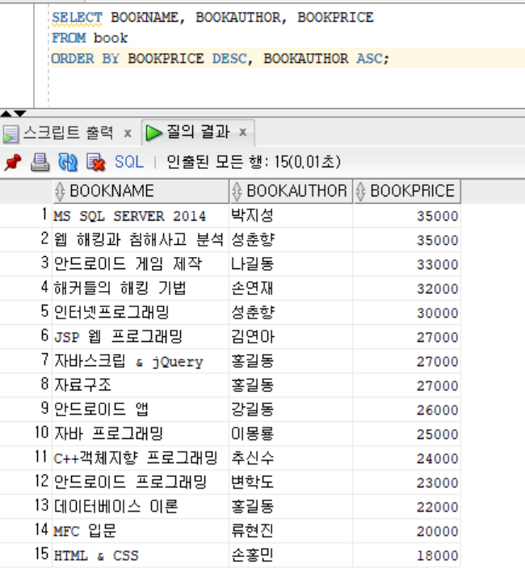Screen dimensions: 525x577
Task: Select the cell '데이터베이스 이론'
Action: pos(141,507)
